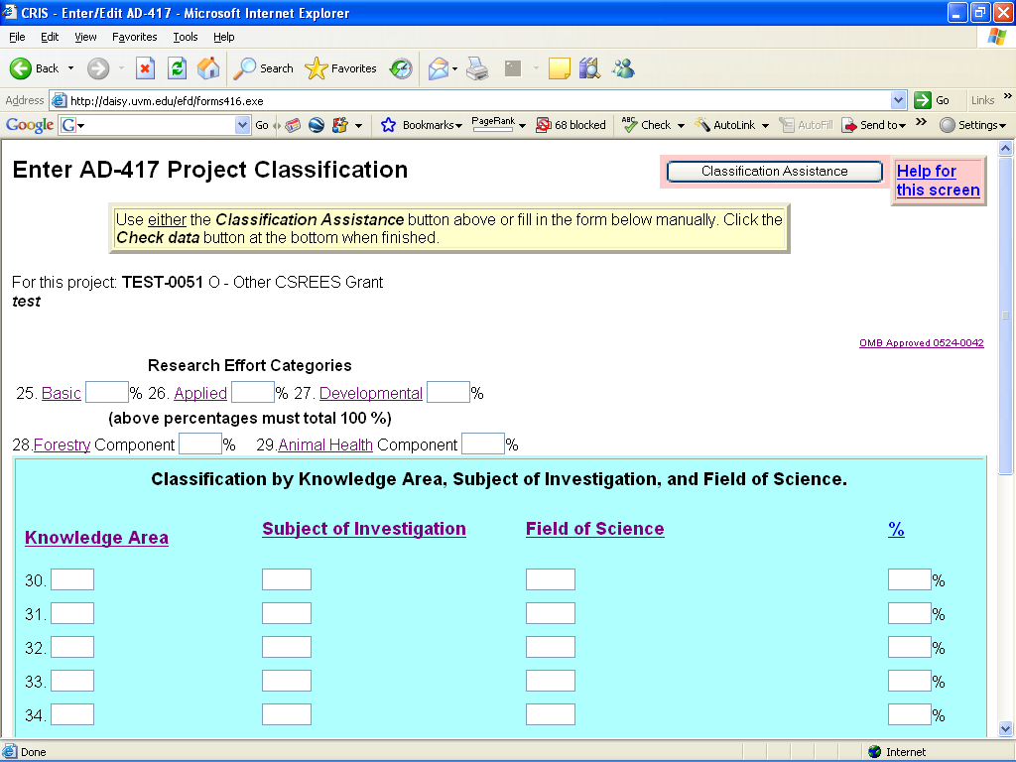Click in the Basic percentage field
Image resolution: width=1016 pixels, height=762 pixels.
point(106,393)
